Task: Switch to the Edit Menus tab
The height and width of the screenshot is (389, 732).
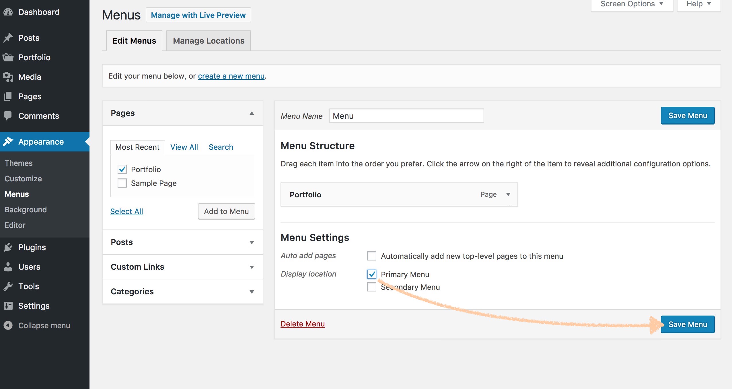Action: pyautogui.click(x=134, y=41)
